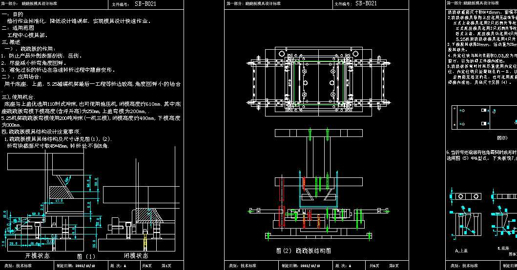
Task: Click the "7.0" vertical dimension
Action: (3, 244)
